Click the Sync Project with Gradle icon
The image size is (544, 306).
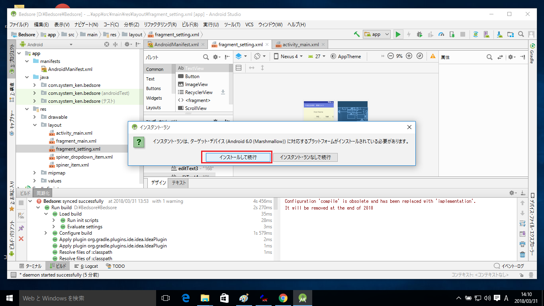point(476,34)
